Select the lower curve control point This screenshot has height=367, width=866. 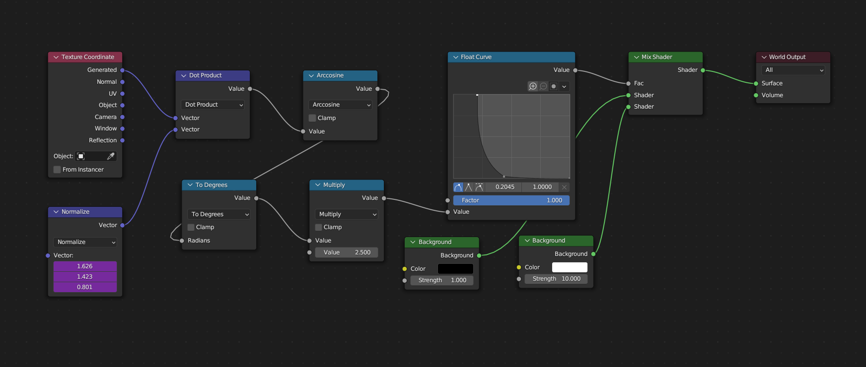click(x=504, y=177)
